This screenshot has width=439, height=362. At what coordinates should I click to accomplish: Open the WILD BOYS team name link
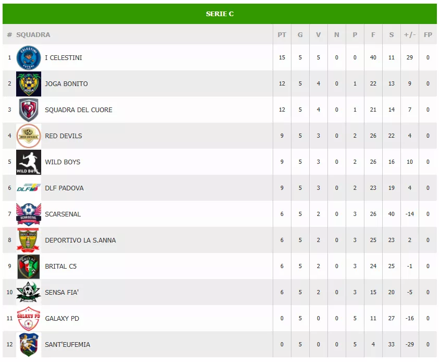[63, 162]
